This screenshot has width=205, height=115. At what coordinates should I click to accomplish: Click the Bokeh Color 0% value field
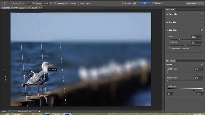[x=199, y=78]
